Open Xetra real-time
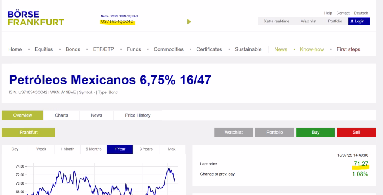The image size is (383, 195). [276, 21]
